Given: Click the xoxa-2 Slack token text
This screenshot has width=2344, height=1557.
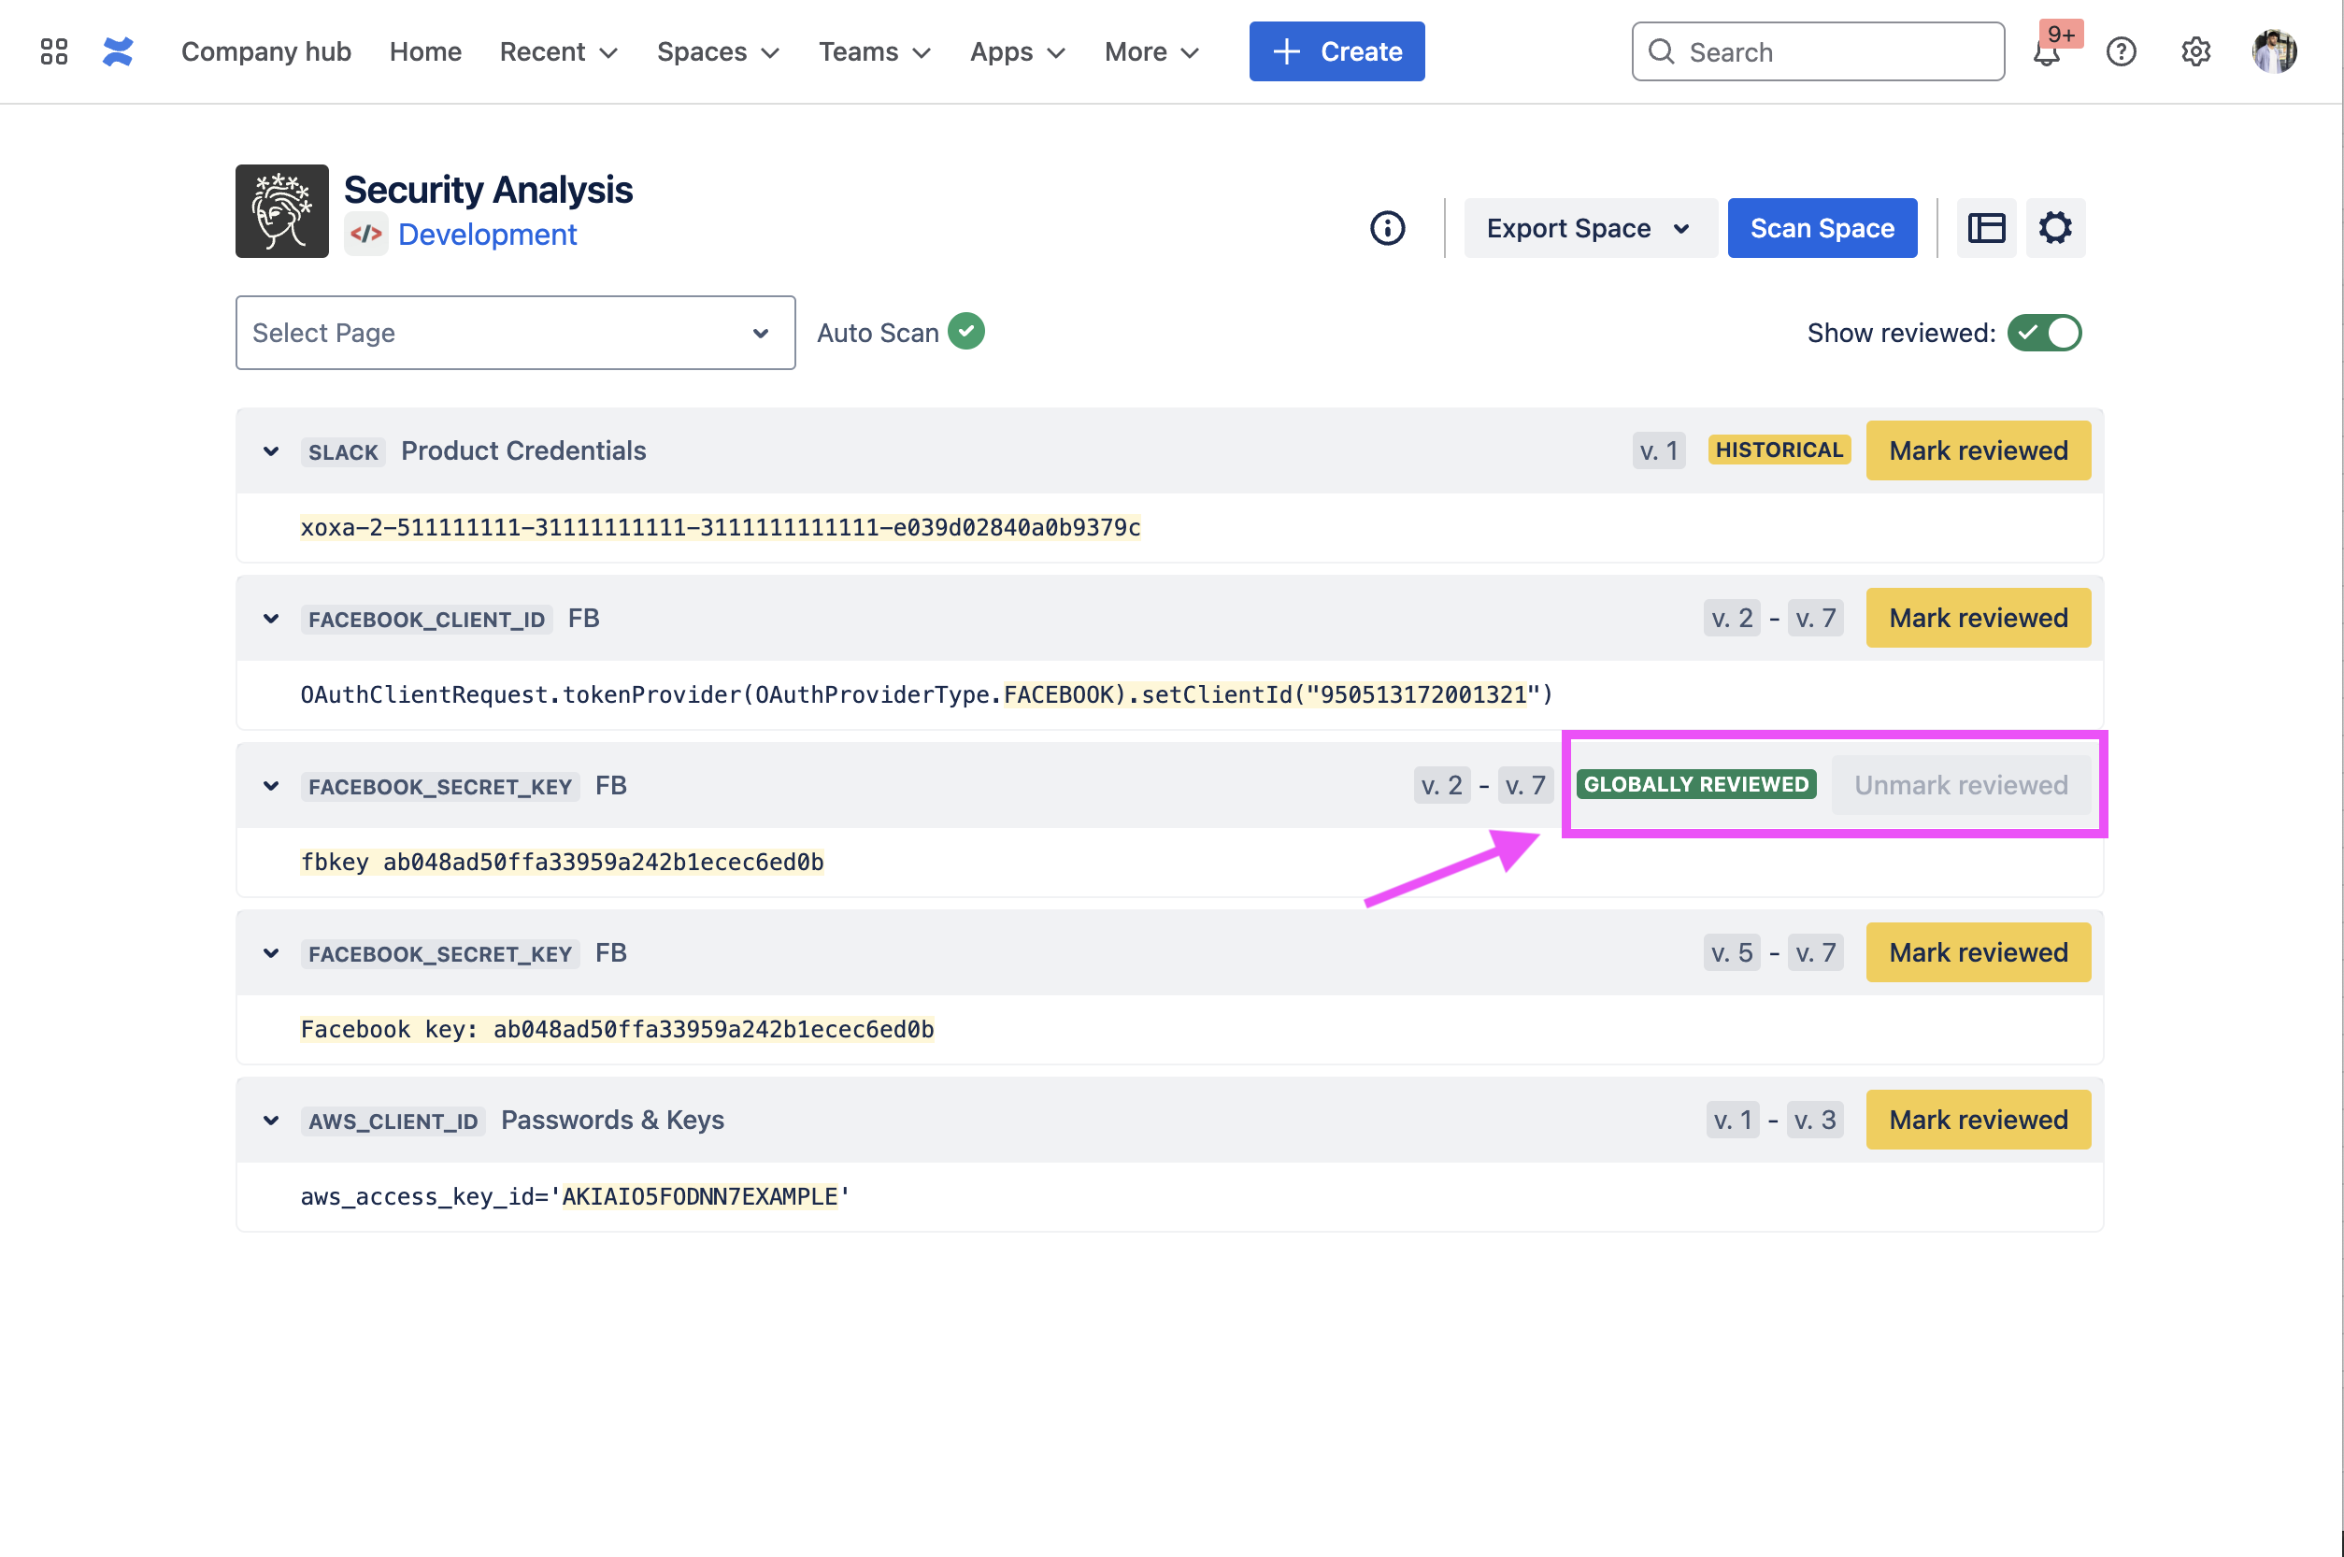Looking at the screenshot, I should [x=721, y=527].
